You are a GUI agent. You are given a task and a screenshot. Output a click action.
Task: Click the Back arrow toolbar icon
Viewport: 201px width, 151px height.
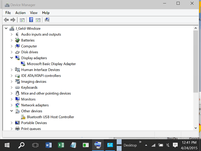pyautogui.click(x=6, y=20)
